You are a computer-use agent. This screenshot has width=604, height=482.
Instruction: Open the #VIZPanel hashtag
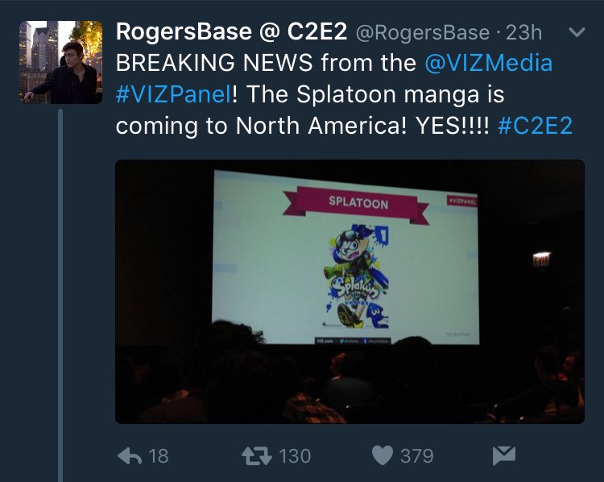point(174,94)
